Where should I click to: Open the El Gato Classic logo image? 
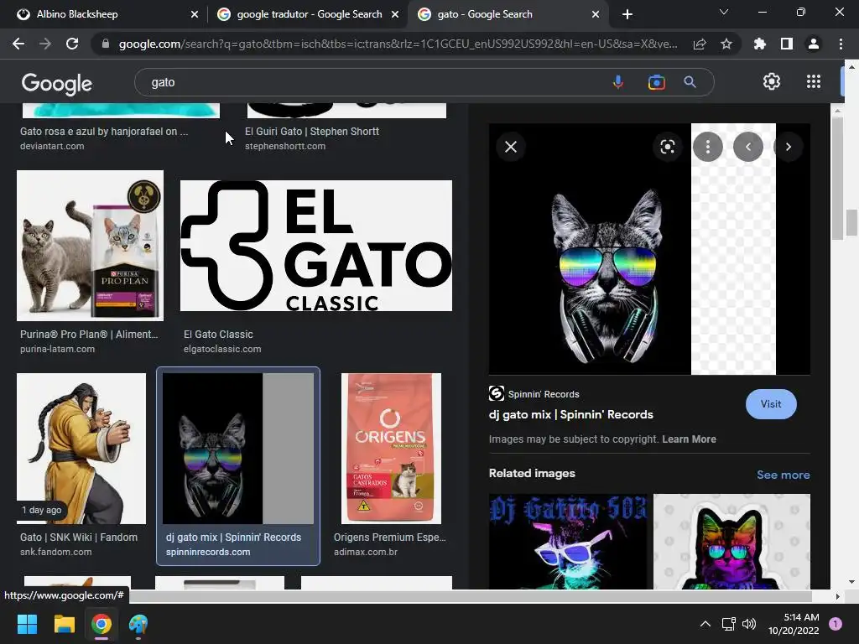(316, 246)
